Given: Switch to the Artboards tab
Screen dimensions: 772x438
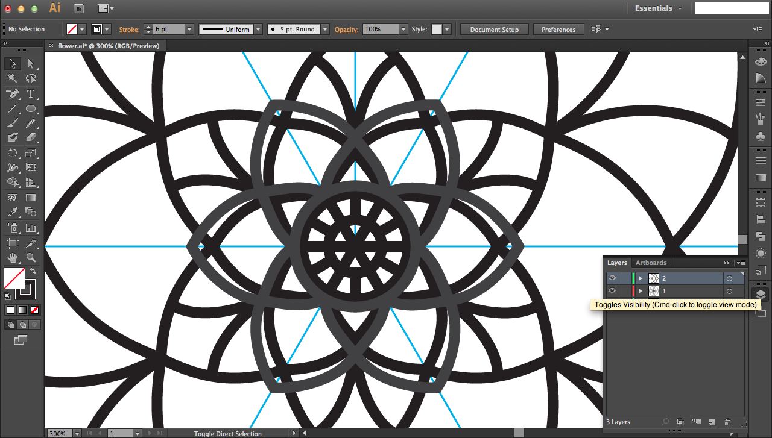Looking at the screenshot, I should pos(651,263).
